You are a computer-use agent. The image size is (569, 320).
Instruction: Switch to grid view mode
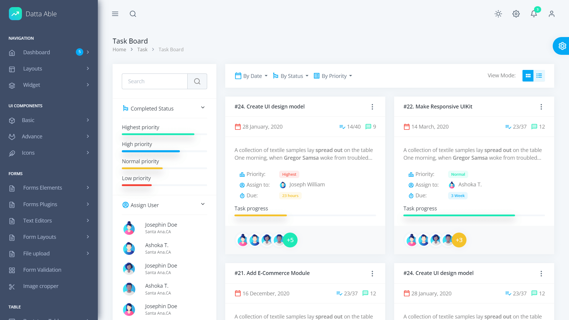pyautogui.click(x=528, y=76)
